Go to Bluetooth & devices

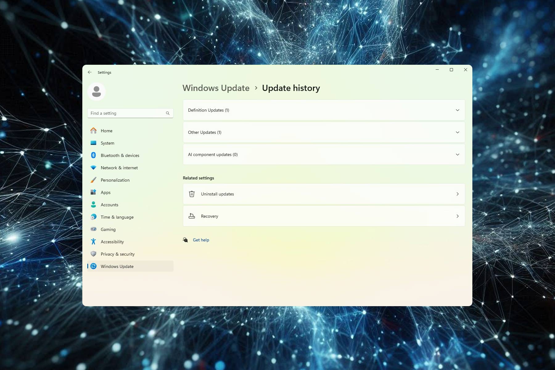(130, 155)
